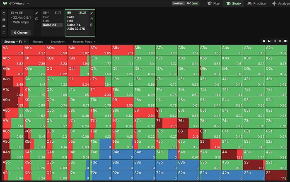This screenshot has height=182, width=290.
Task: Select the small grid size icon
Action: 275,41
